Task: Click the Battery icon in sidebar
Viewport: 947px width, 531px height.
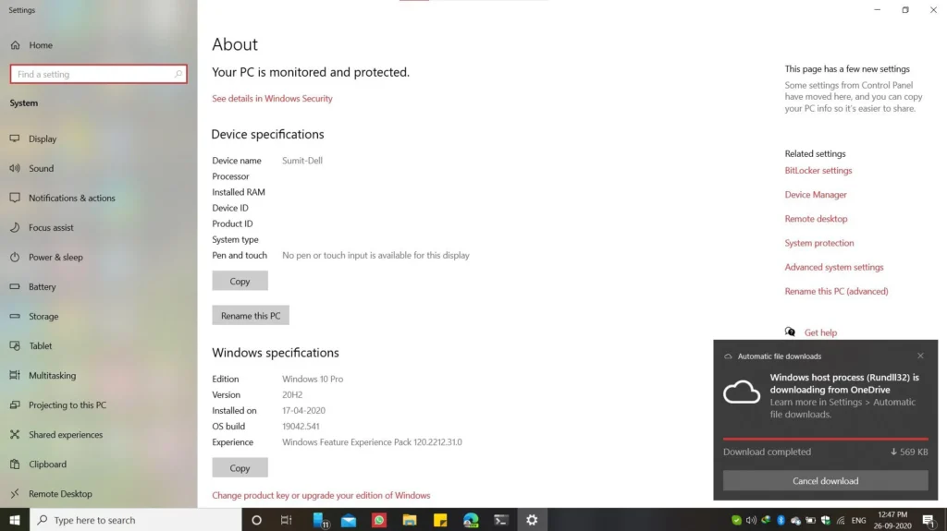Action: click(x=15, y=286)
